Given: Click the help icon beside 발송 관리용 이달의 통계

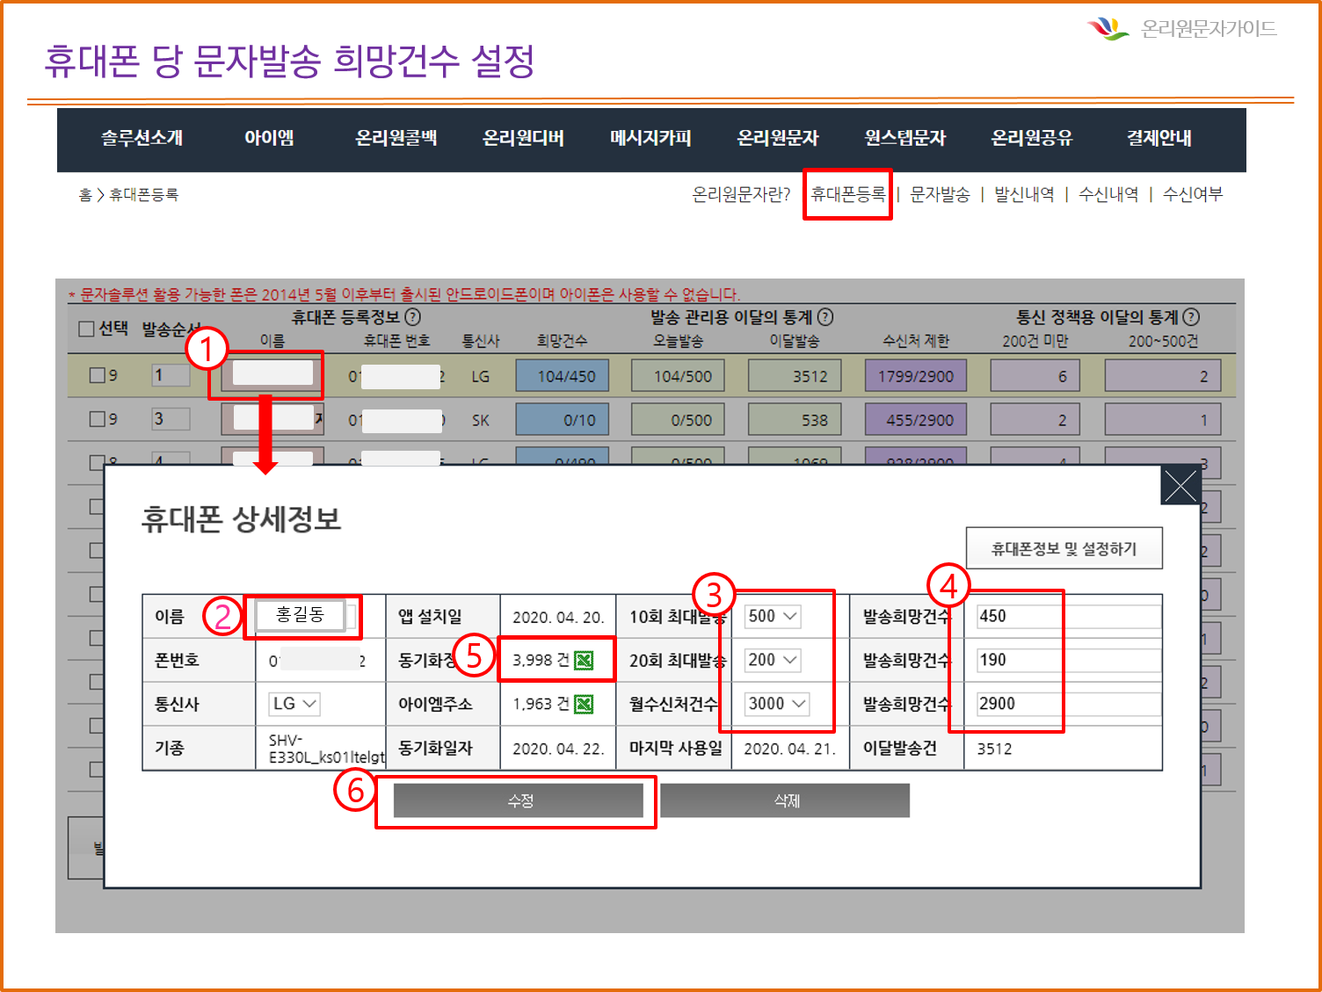Looking at the screenshot, I should tap(825, 317).
